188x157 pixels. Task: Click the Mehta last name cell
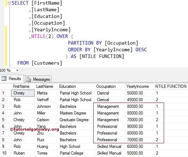click(x=46, y=93)
